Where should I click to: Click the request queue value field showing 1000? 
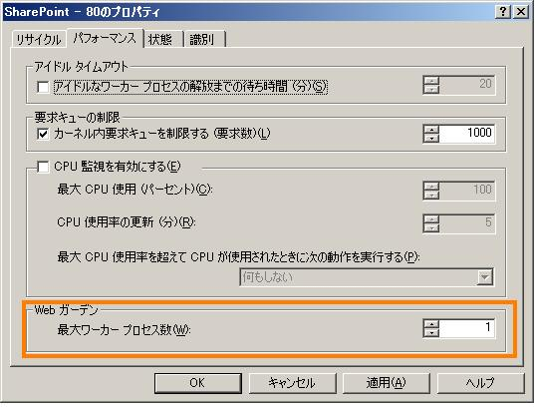click(x=466, y=134)
